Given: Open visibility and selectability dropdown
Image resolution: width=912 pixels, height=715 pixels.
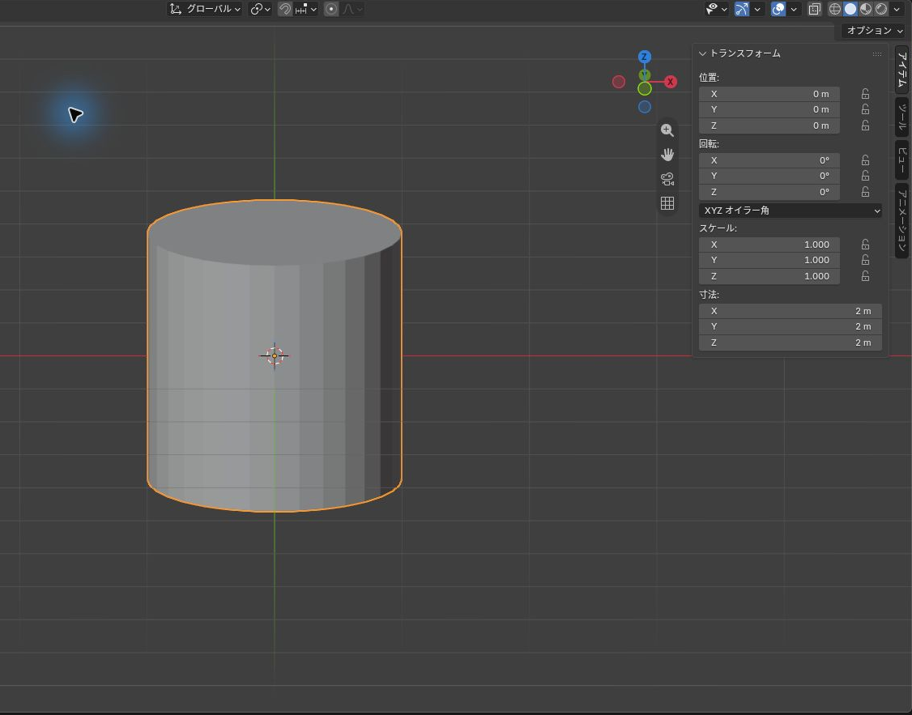Looking at the screenshot, I should pos(717,9).
